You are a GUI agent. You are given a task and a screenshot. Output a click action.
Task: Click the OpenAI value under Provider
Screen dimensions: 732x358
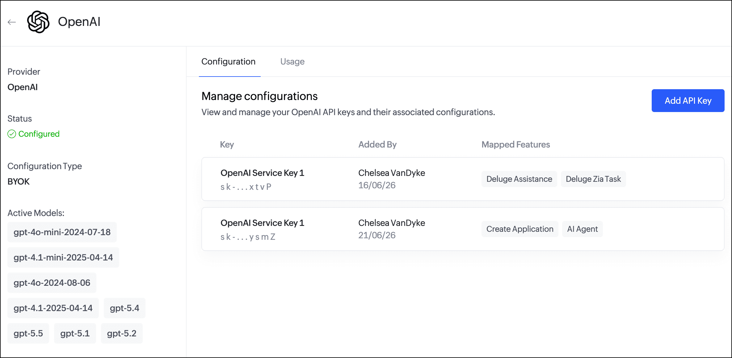23,87
